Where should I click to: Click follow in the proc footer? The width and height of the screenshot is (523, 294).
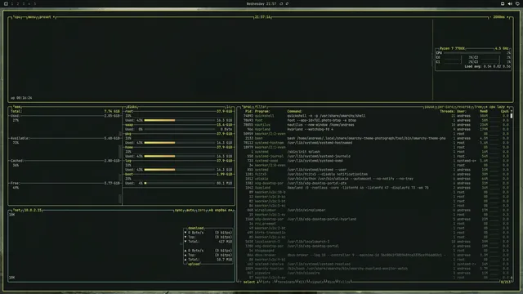point(345,283)
